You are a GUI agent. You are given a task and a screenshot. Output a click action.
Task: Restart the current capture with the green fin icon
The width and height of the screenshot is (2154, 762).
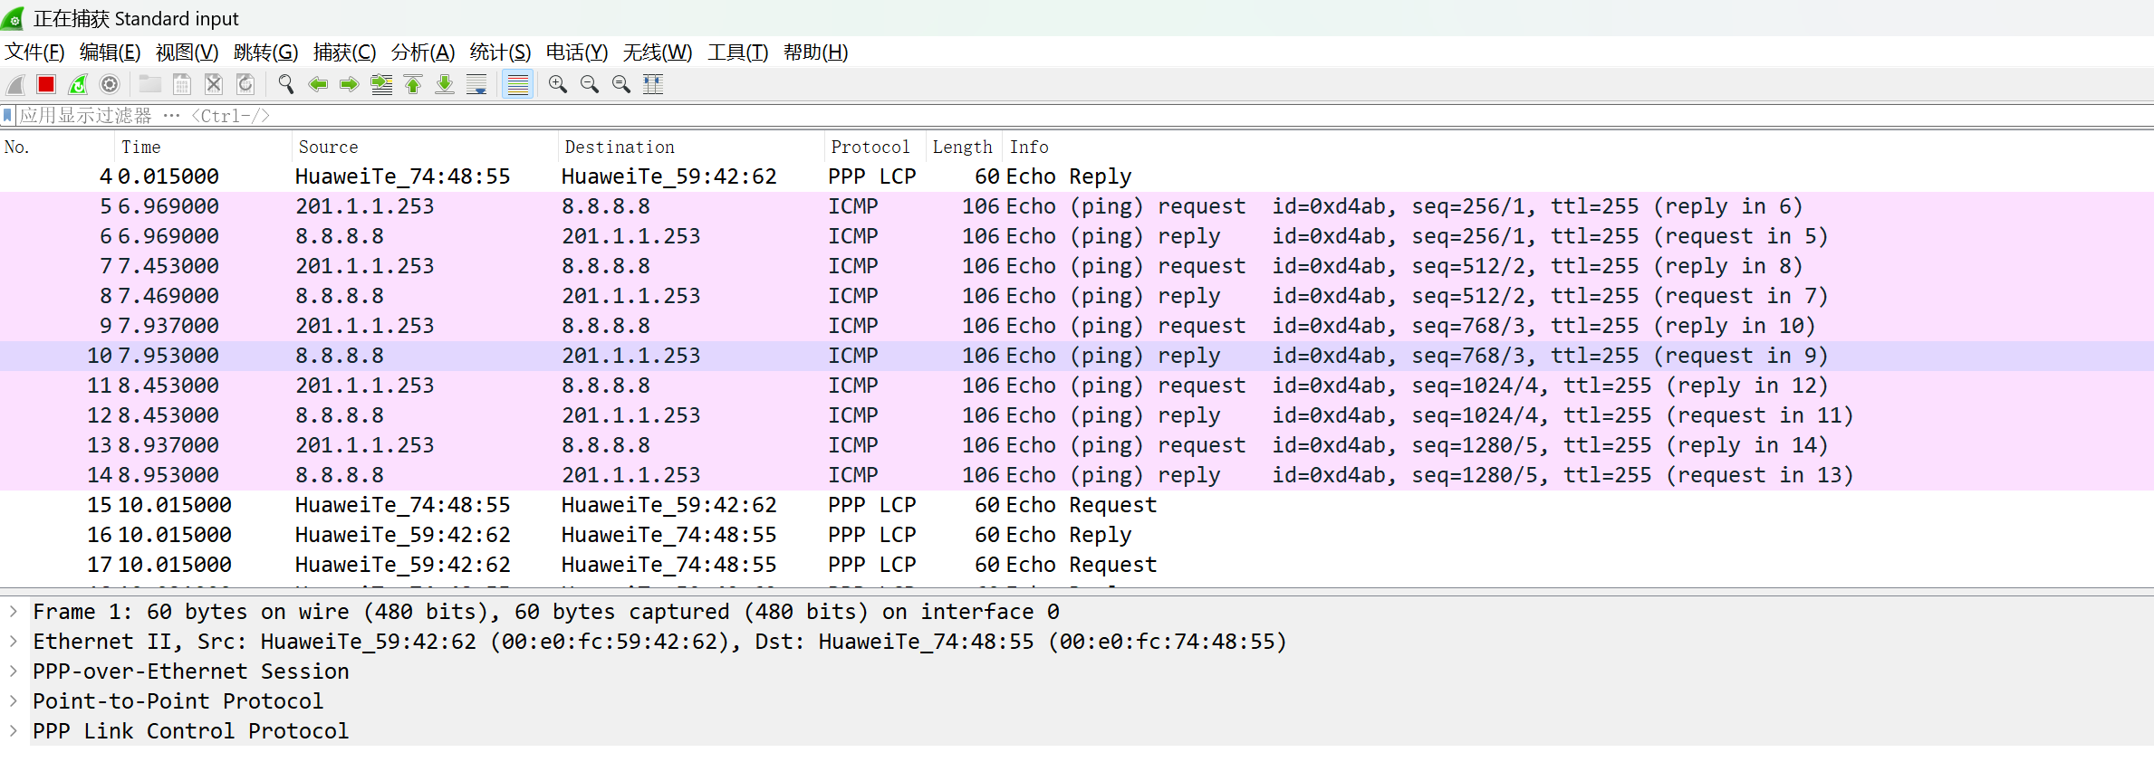pyautogui.click(x=78, y=84)
